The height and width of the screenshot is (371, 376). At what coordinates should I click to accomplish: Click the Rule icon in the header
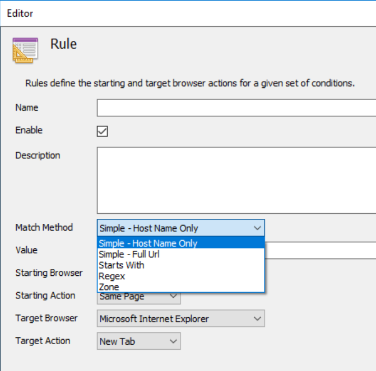(x=25, y=50)
